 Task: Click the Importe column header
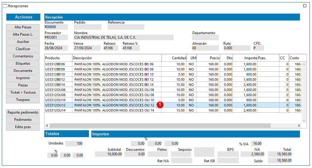point(245,58)
